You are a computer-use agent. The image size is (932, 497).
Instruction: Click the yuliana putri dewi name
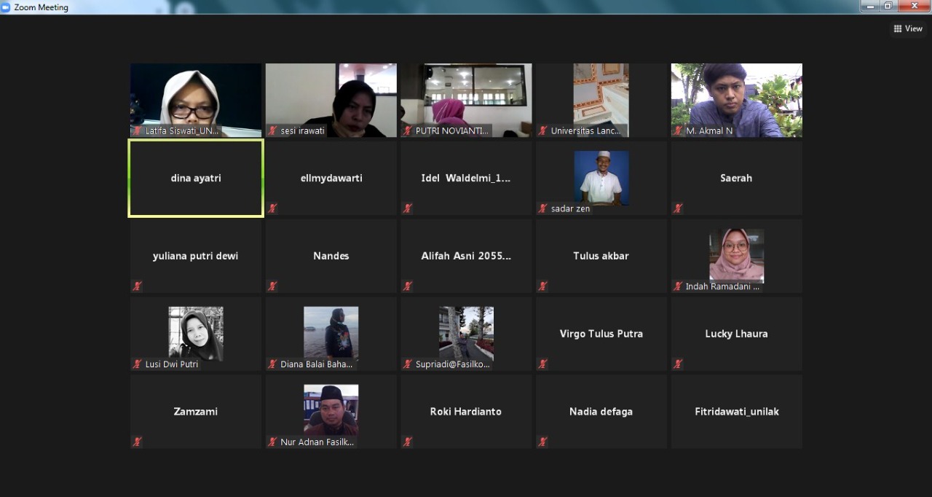tap(196, 256)
